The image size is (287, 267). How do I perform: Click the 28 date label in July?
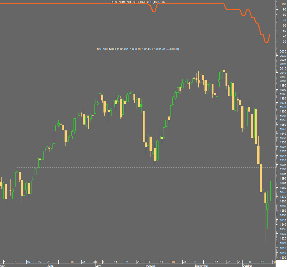[139, 262]
